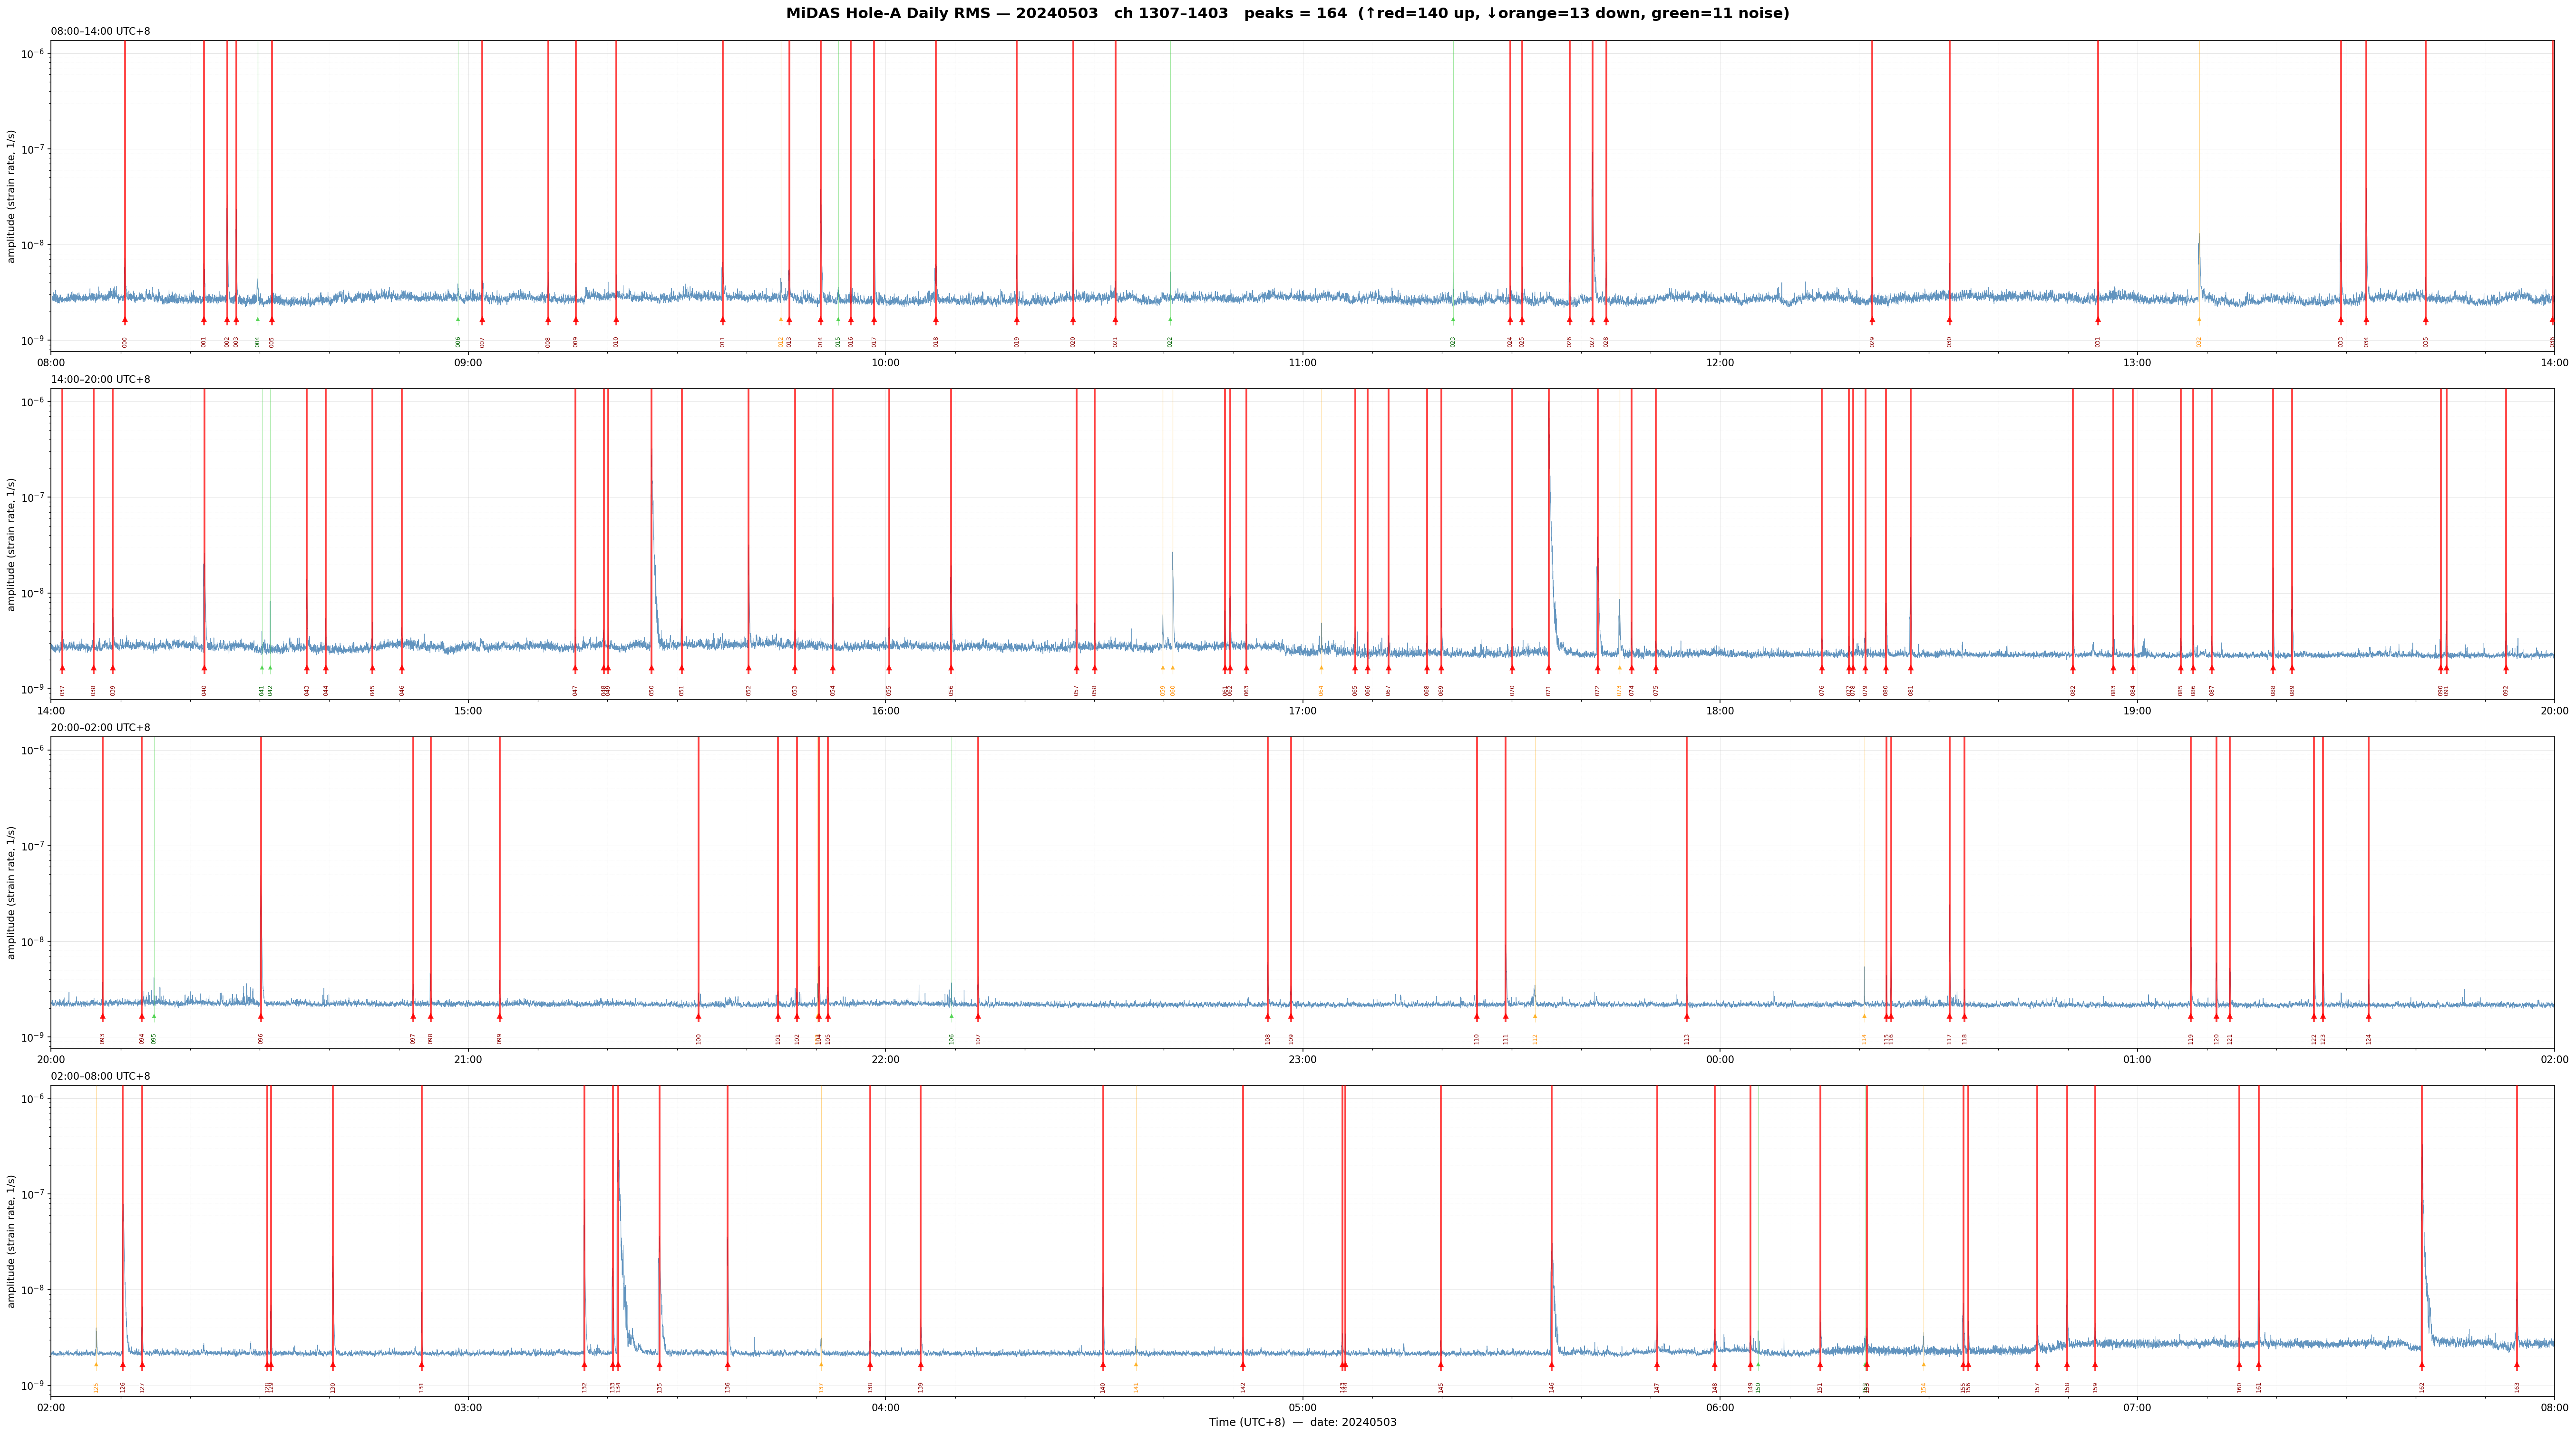The height and width of the screenshot is (1435, 2576).
Task: Select red peak marker 031
Action: click(x=2098, y=320)
